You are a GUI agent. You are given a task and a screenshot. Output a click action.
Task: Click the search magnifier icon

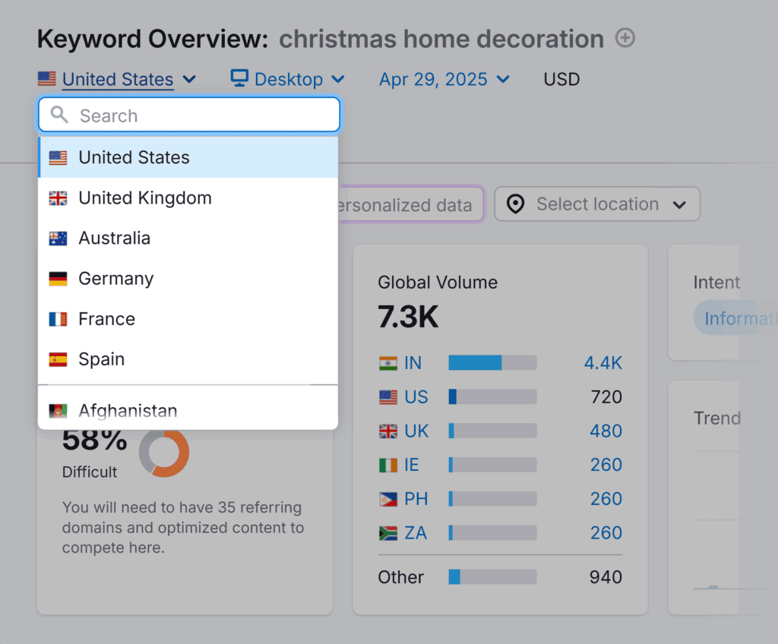click(x=59, y=115)
